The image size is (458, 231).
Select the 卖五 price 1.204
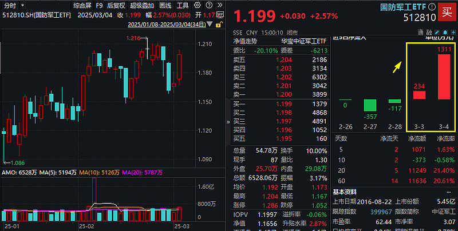point(283,60)
